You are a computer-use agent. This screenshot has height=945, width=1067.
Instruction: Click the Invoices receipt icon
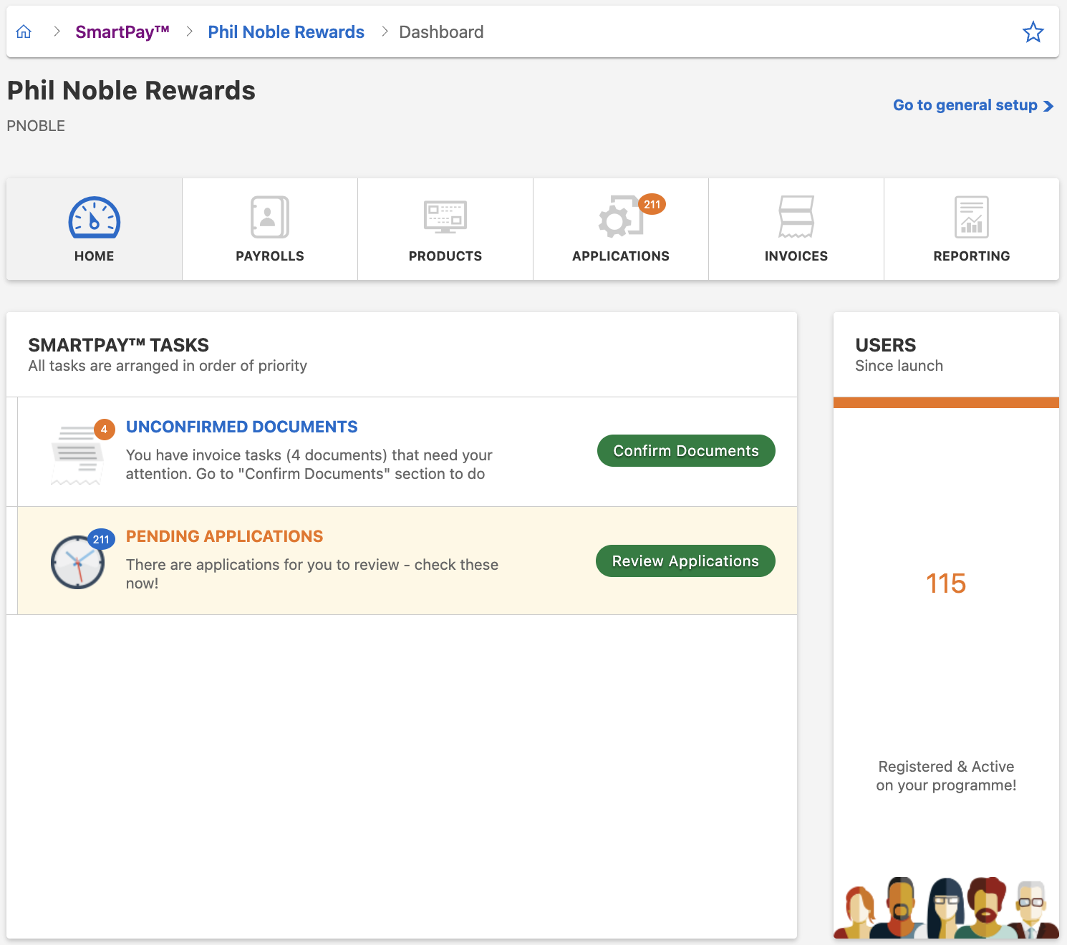coord(796,217)
